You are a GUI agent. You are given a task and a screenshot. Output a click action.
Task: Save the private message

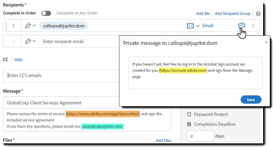[251, 100]
